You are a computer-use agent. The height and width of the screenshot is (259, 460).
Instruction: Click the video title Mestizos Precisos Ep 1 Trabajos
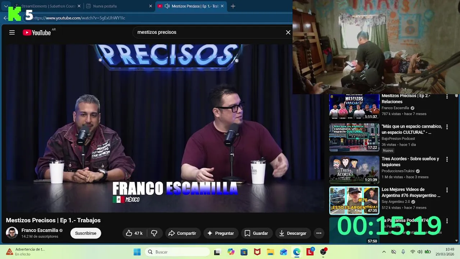point(53,220)
